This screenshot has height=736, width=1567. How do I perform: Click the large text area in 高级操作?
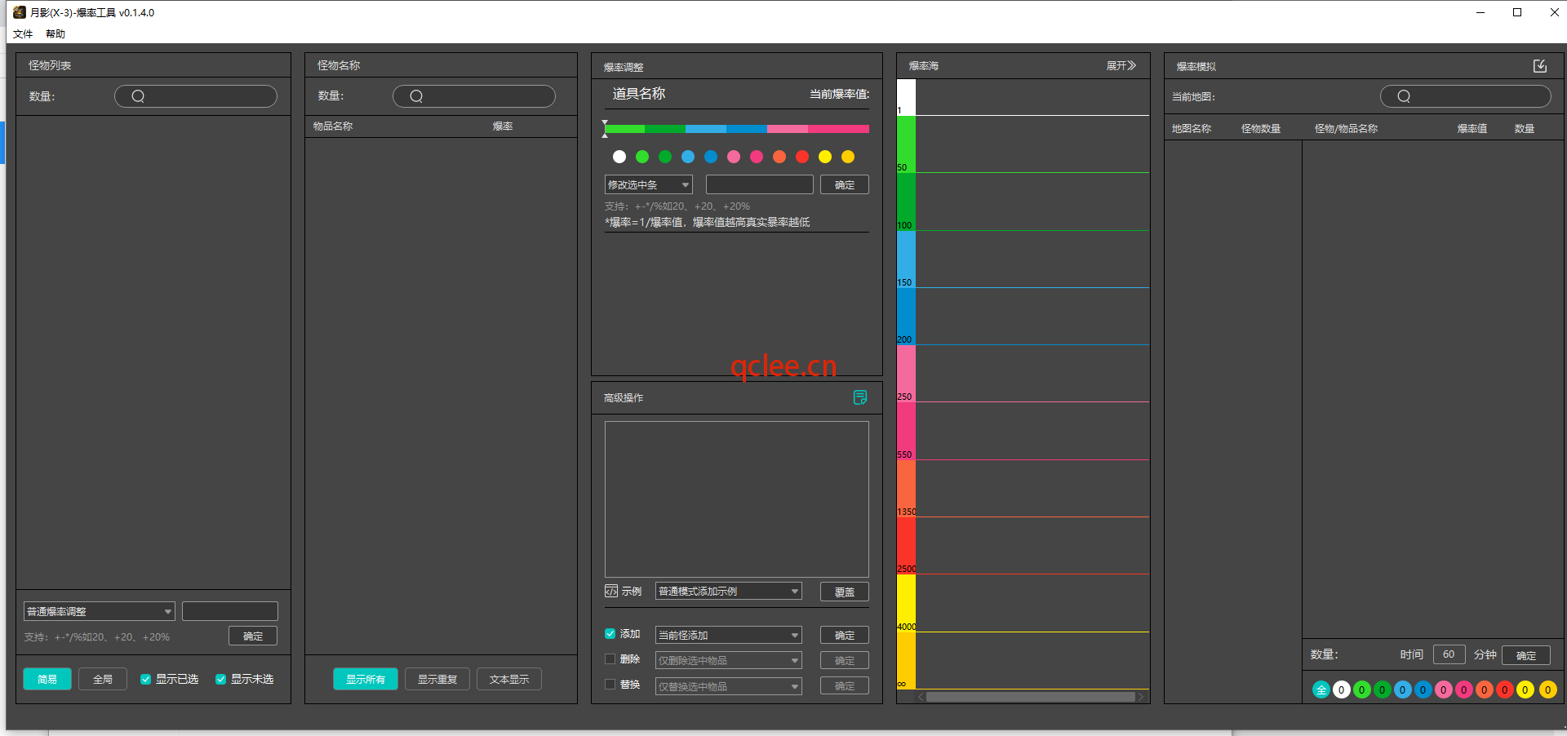(737, 499)
